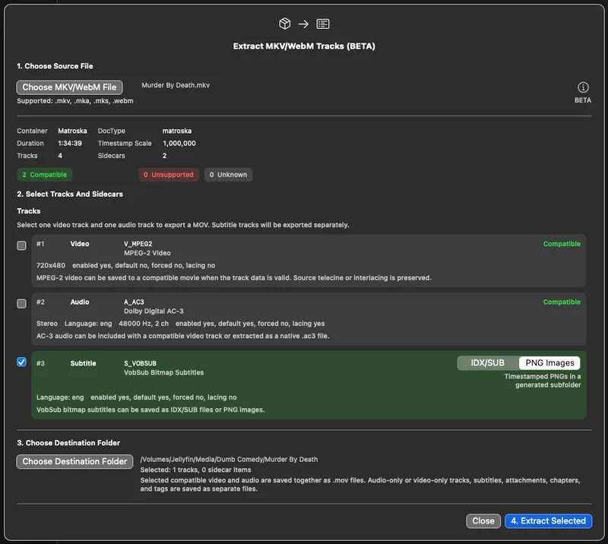Click the A_AC3 codec label
The width and height of the screenshot is (608, 544).
click(134, 302)
